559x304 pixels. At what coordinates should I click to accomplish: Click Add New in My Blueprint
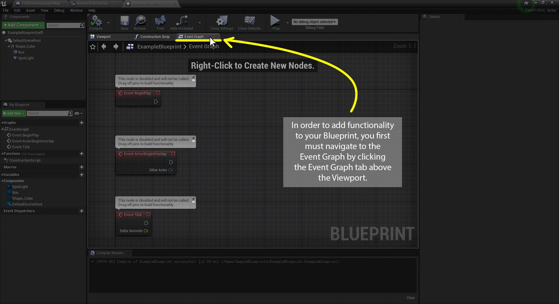(14, 113)
